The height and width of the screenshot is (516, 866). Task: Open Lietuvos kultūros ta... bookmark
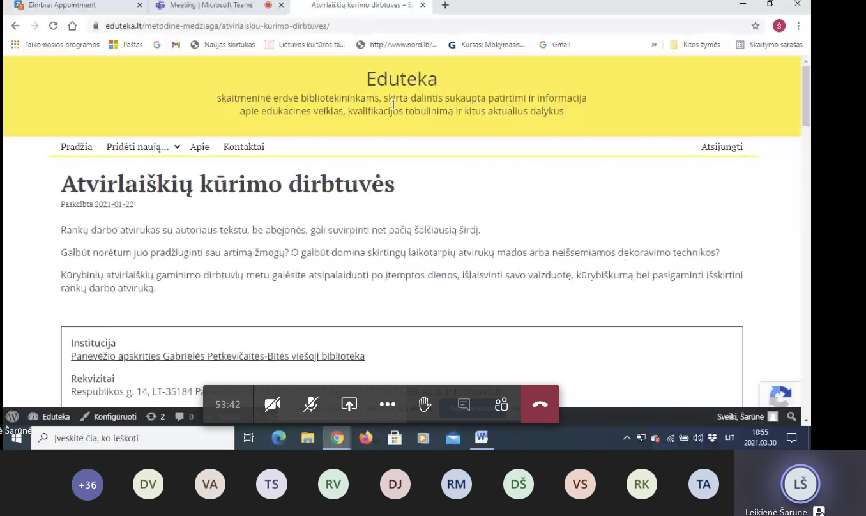click(x=305, y=45)
